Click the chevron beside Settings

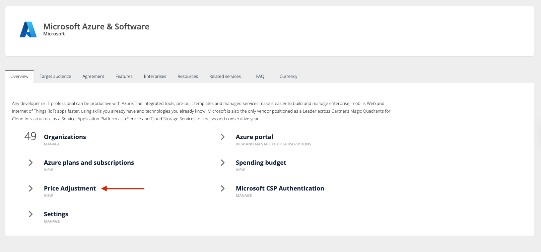(x=31, y=214)
